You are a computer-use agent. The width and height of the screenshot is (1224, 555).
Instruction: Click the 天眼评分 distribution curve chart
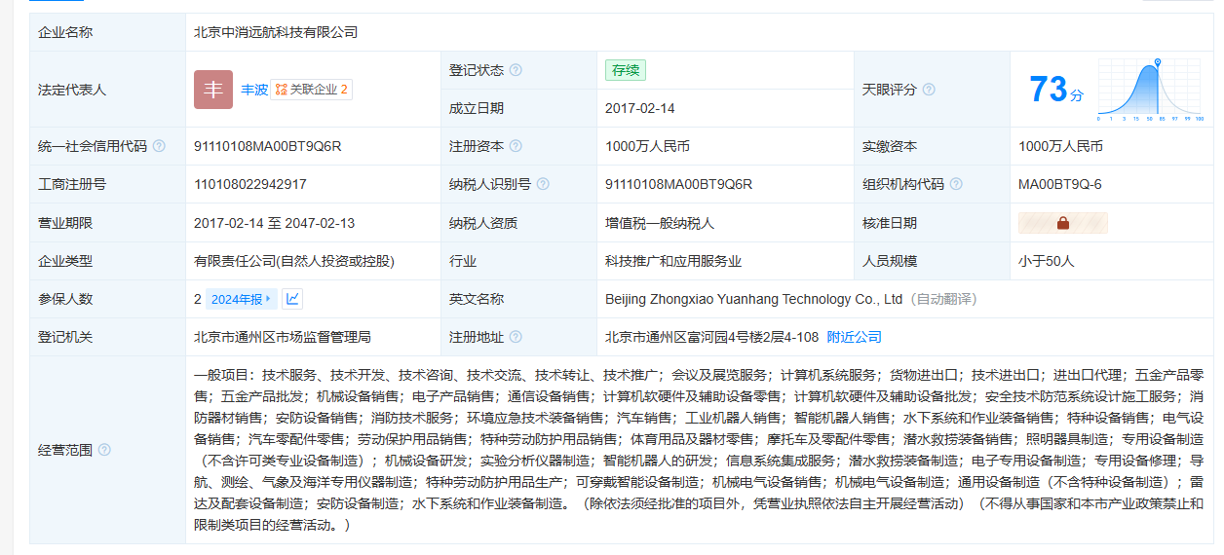click(1151, 90)
